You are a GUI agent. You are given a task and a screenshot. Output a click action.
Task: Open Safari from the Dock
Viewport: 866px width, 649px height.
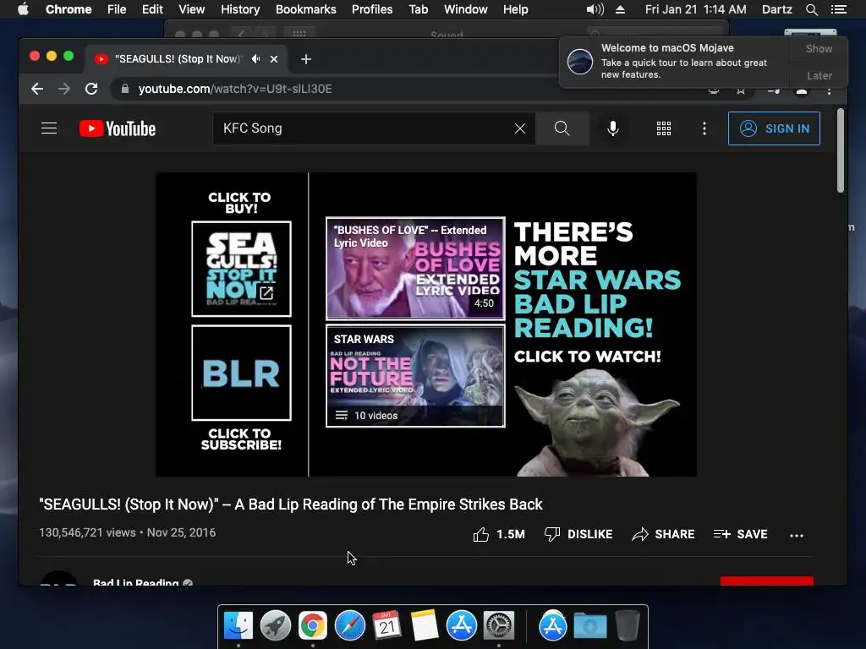(350, 626)
